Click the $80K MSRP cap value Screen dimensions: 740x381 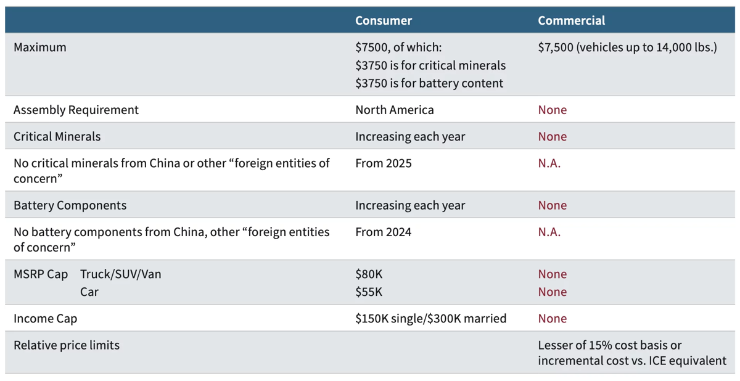coord(369,274)
